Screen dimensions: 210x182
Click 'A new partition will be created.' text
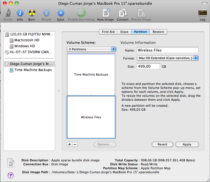tap(145, 106)
